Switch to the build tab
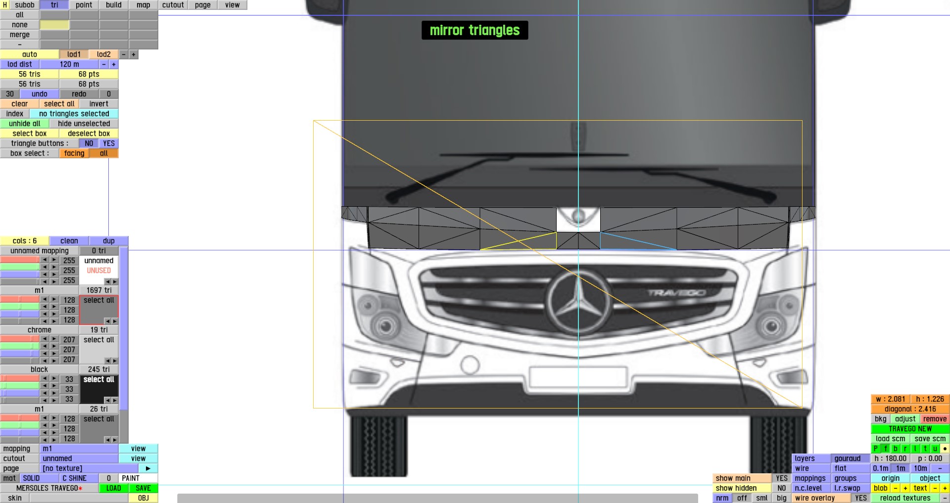The width and height of the screenshot is (950, 503). pyautogui.click(x=114, y=5)
